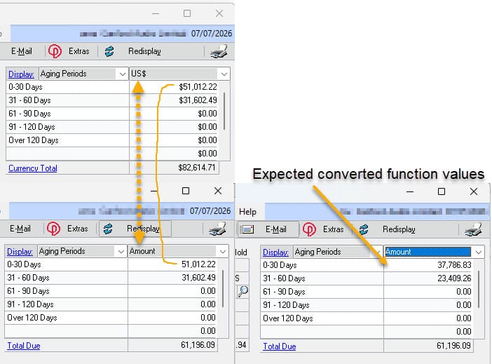Click the Redisplay refresh arrows icon in the top window

point(109,51)
